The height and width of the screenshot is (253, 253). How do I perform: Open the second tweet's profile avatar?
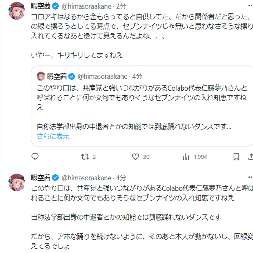coord(17,182)
